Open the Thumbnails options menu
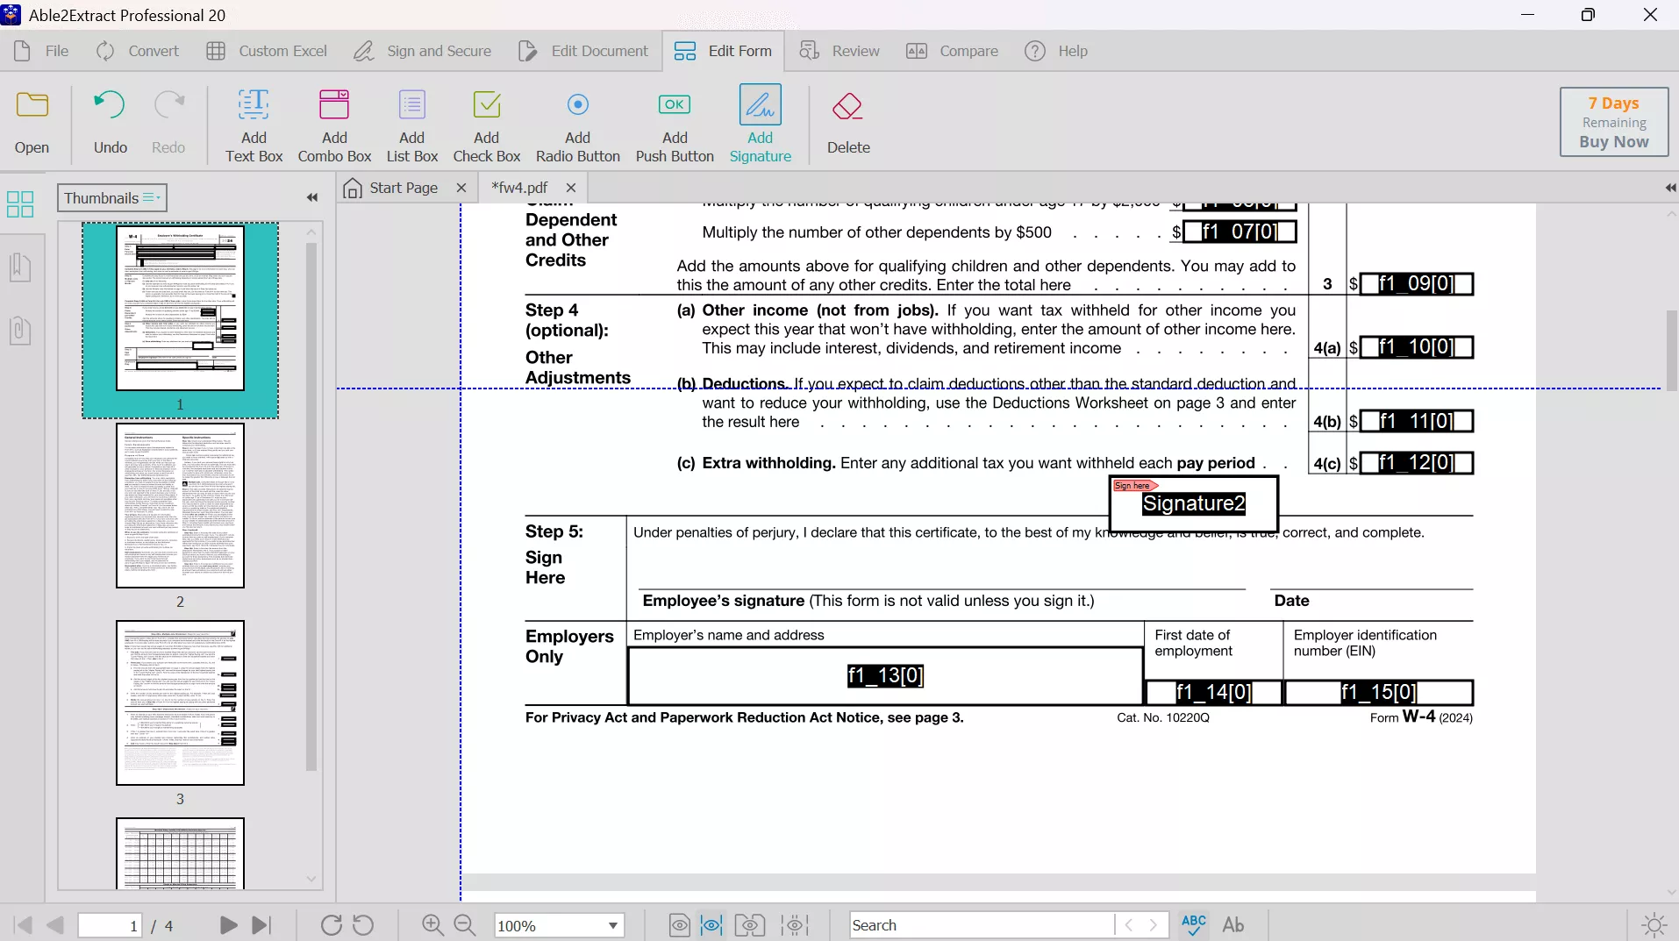This screenshot has width=1679, height=941. (x=149, y=198)
